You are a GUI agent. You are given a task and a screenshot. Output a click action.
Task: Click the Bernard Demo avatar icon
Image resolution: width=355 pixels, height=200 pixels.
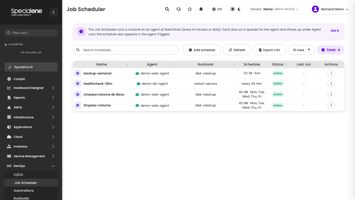(315, 9)
